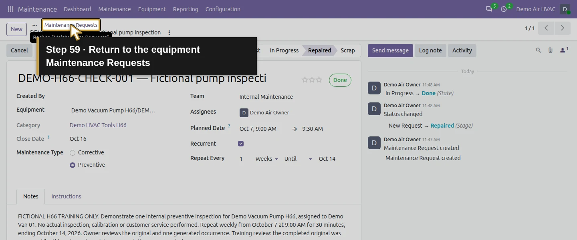
Task: Click the New button
Action: (16, 29)
